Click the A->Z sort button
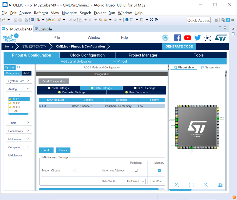 (26, 73)
